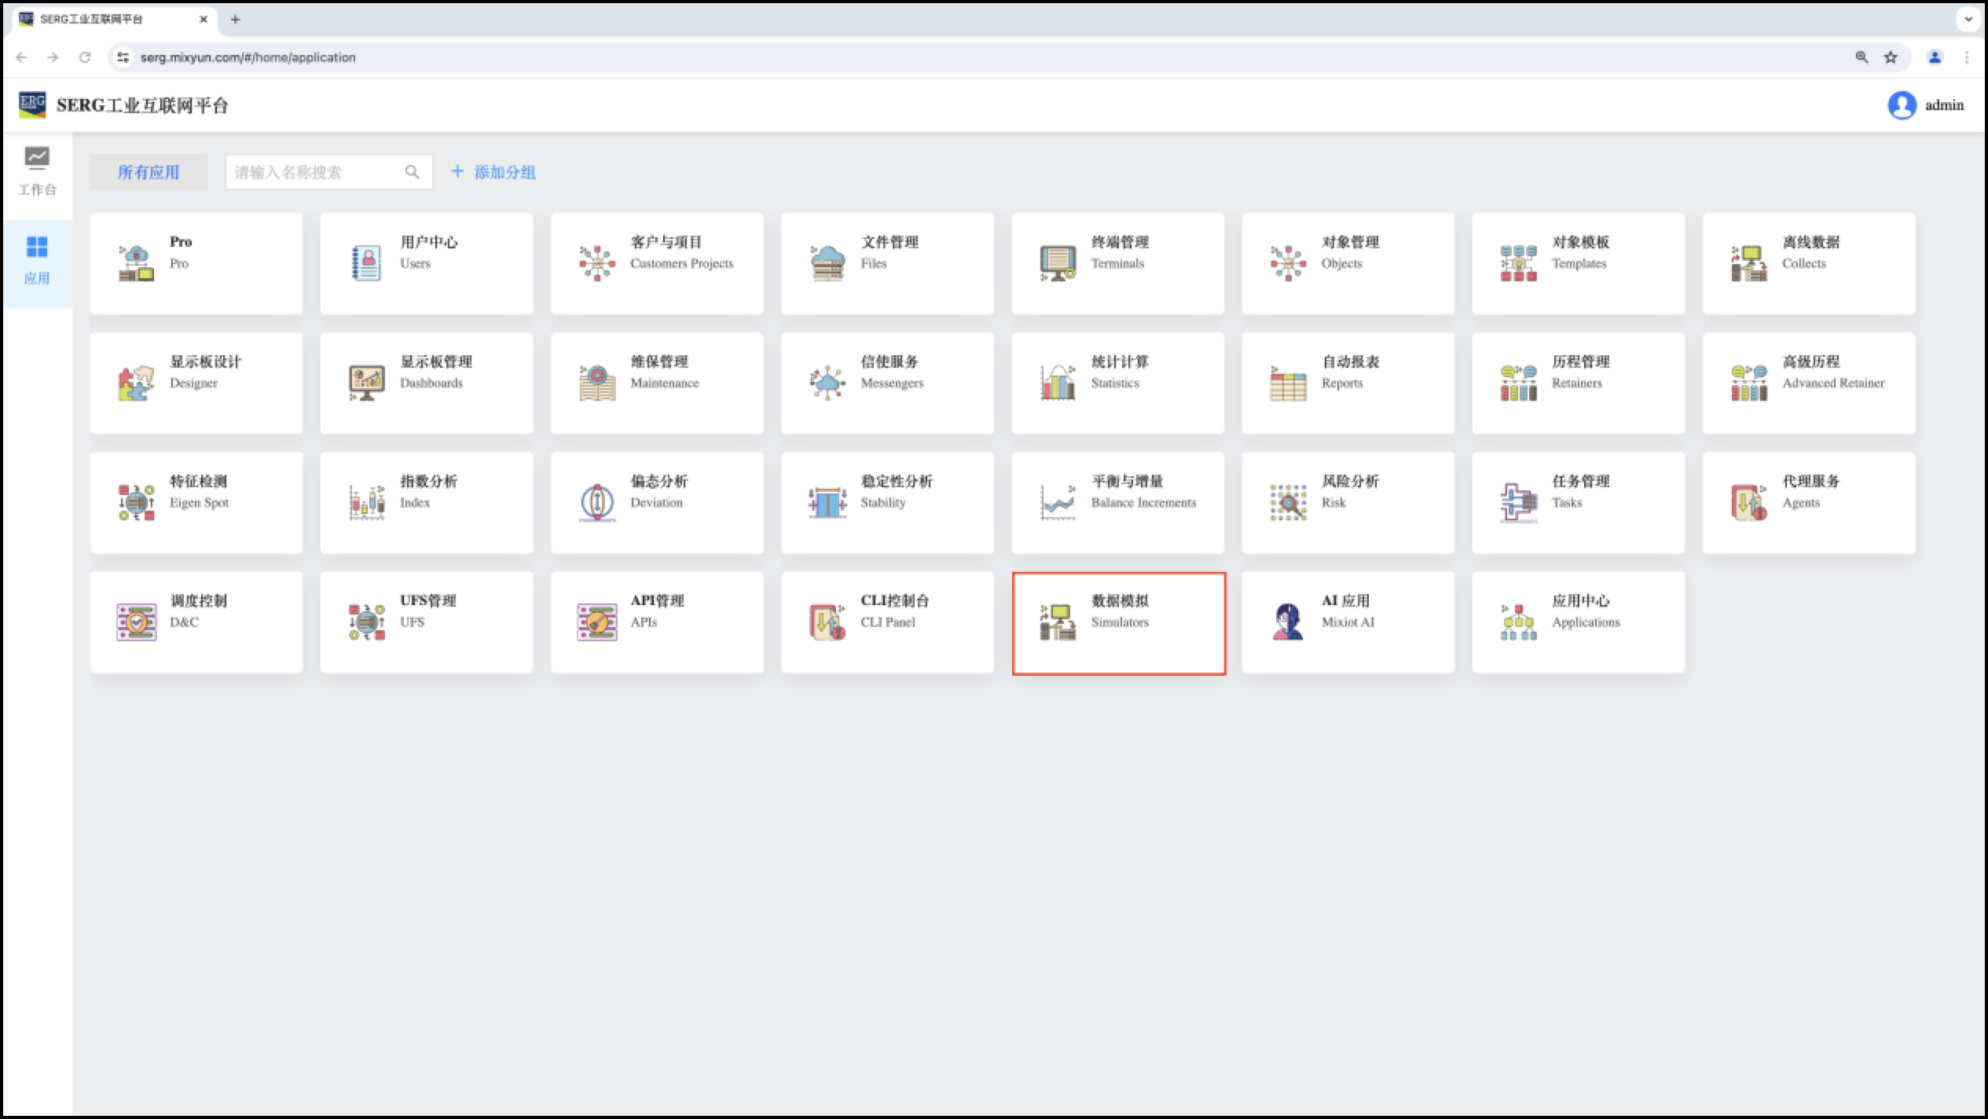Switch to 工作台 workbench in sidebar

(37, 171)
